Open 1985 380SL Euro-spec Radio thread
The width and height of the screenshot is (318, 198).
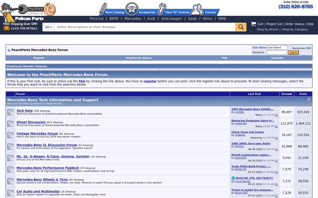[x=251, y=143]
